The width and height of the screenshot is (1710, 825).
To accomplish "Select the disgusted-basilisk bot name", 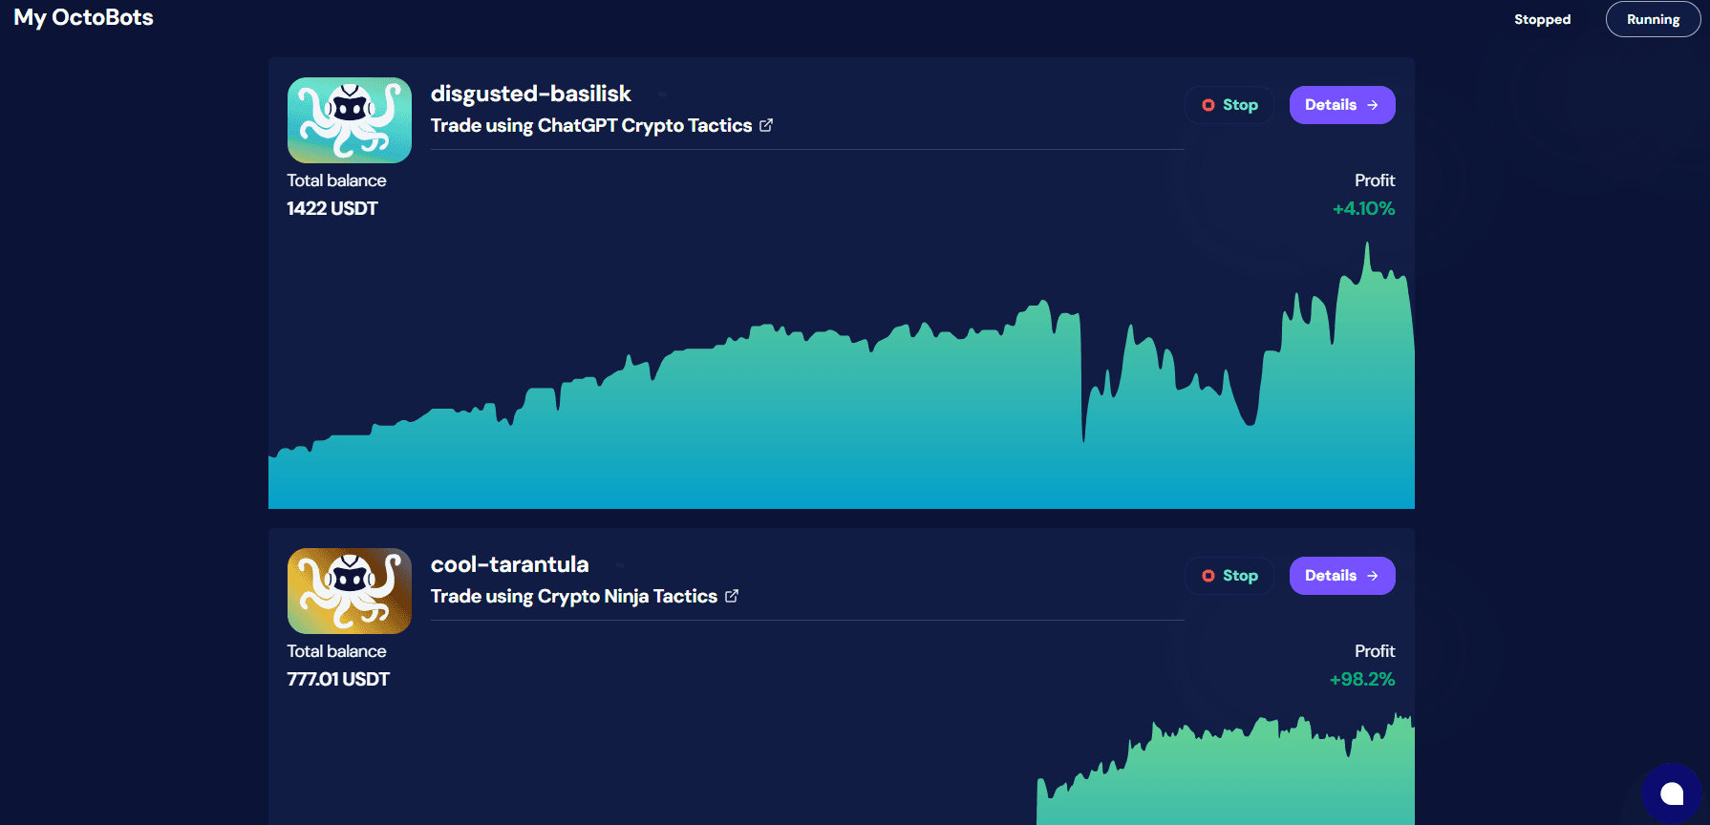I will tap(531, 94).
